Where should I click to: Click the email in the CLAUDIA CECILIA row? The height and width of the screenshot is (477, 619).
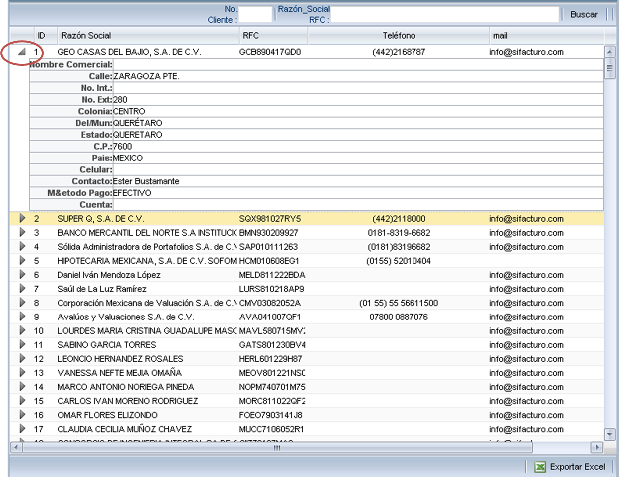pos(526,429)
